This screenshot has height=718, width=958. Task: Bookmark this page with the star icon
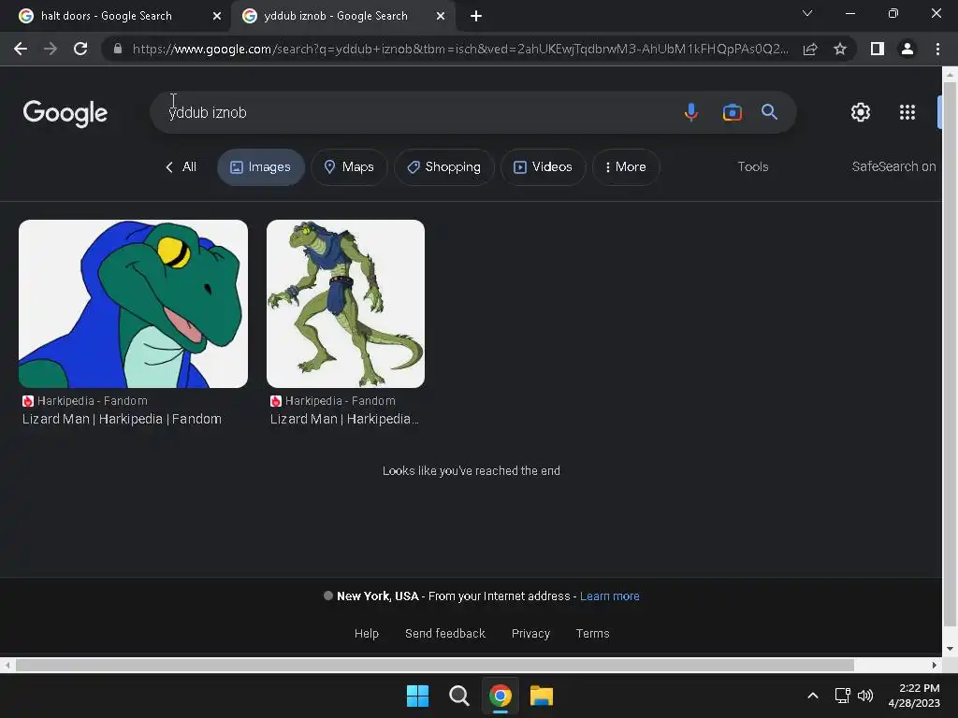pos(840,49)
